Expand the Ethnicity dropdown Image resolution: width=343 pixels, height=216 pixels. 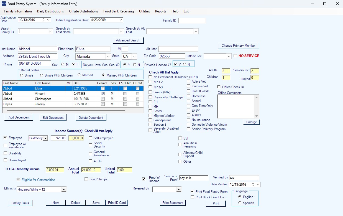(64, 189)
